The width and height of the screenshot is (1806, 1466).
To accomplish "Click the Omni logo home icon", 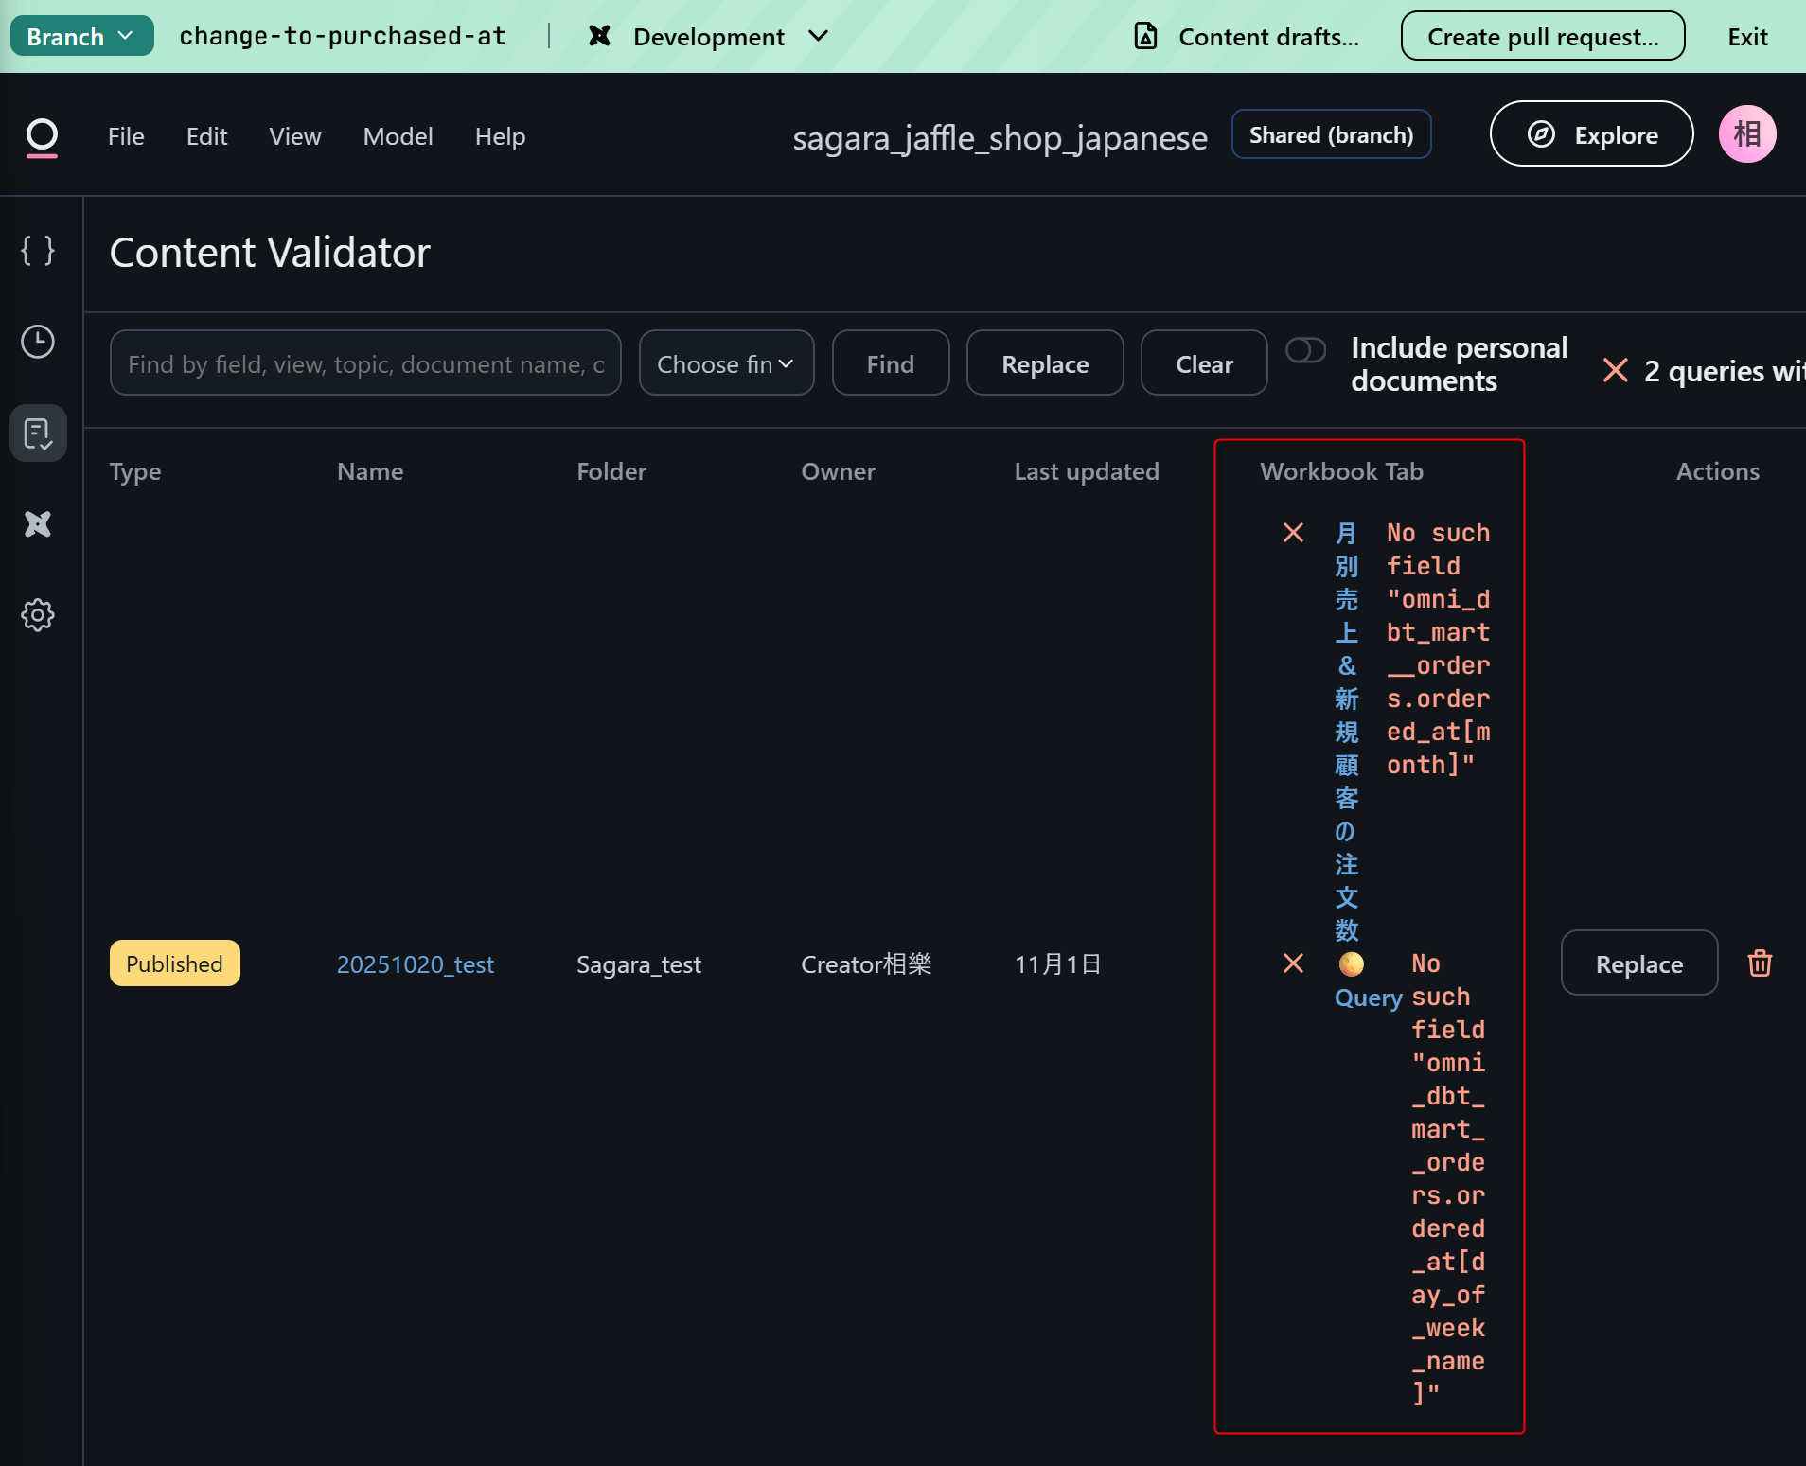I will tap(42, 136).
